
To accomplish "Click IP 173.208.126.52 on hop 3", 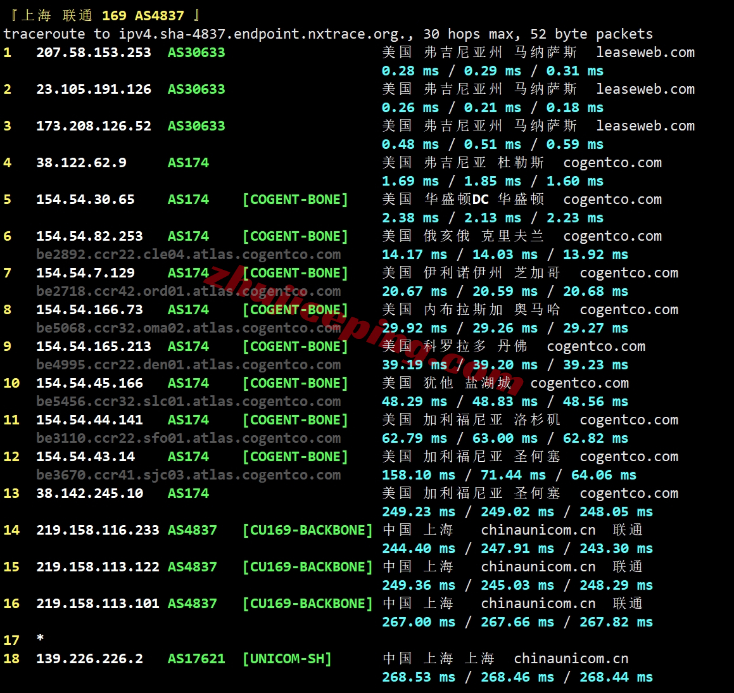I will pos(94,126).
